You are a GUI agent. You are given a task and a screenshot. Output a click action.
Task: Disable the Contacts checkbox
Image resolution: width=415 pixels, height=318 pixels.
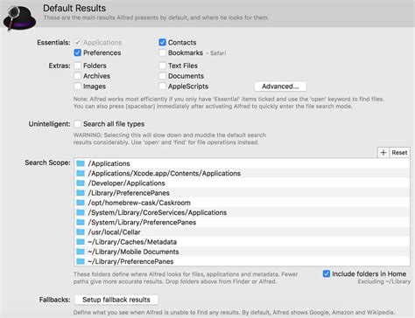pos(163,43)
